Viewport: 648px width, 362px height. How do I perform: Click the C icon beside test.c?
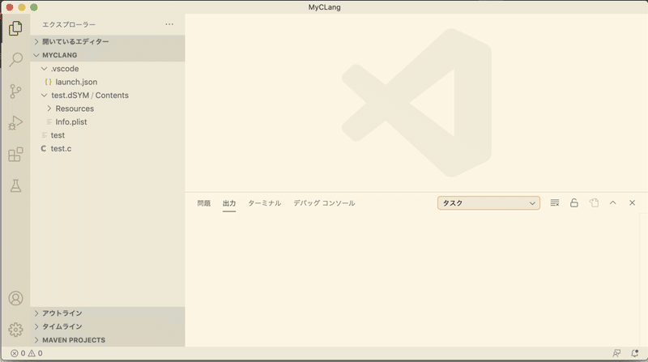pos(44,148)
